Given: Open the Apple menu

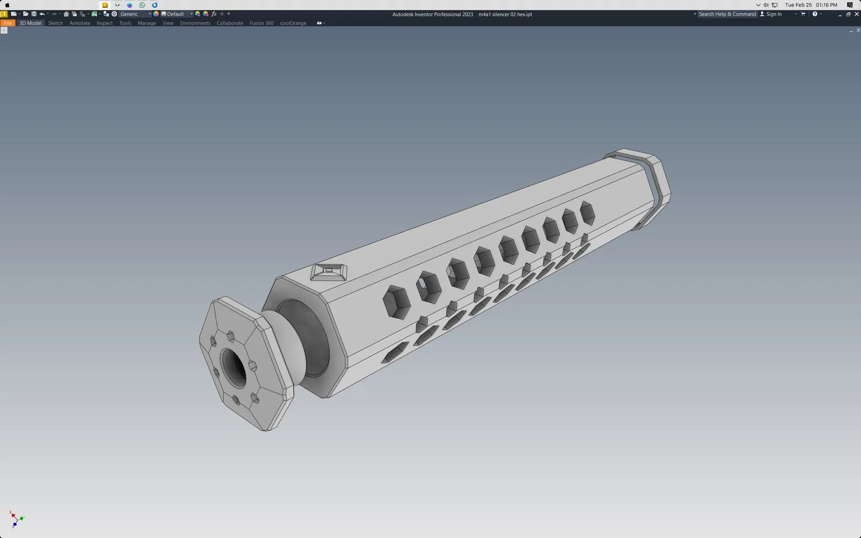Looking at the screenshot, I should click(8, 5).
